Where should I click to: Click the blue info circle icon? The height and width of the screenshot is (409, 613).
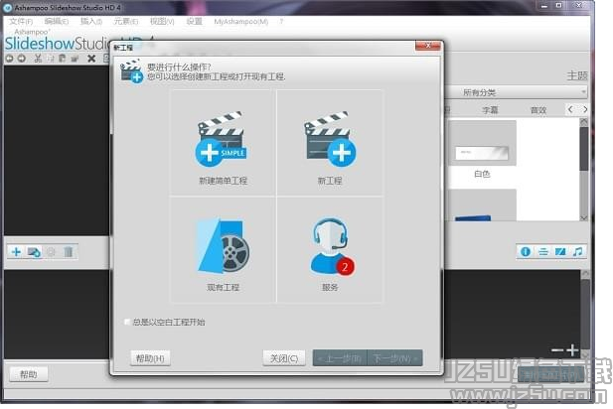[x=526, y=251]
